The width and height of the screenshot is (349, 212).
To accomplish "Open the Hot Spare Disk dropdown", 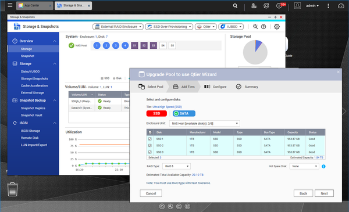I will (304, 166).
